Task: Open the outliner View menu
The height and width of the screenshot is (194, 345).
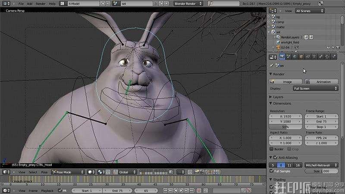Action: [x=288, y=11]
